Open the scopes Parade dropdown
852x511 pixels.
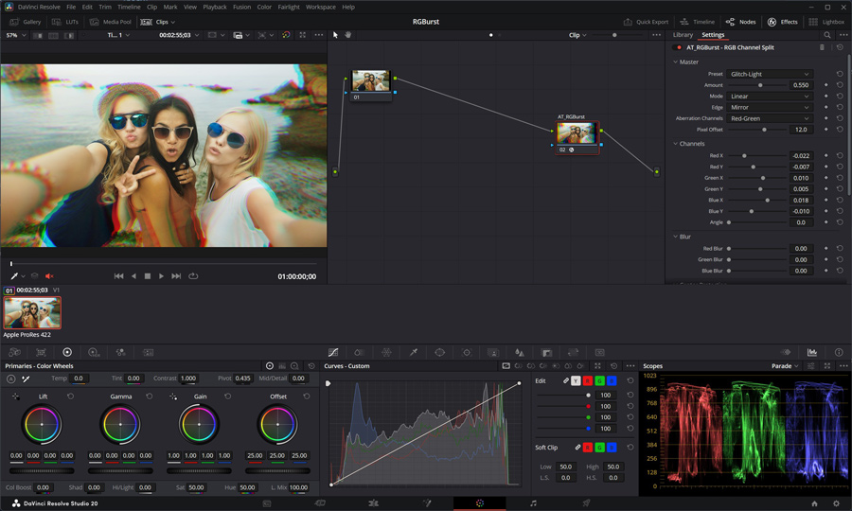point(785,366)
